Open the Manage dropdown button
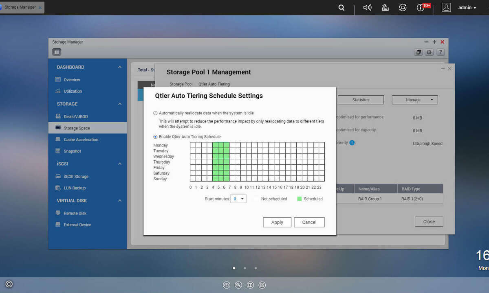Viewport: 489px width, 293px height. point(415,100)
